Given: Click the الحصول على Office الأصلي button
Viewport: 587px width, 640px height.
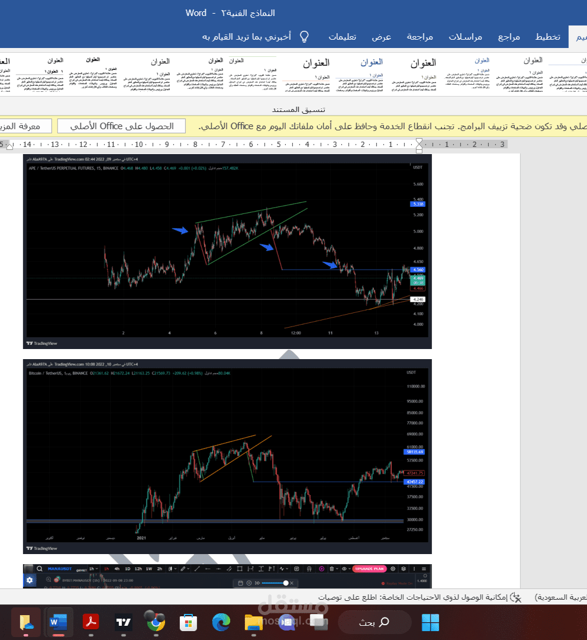Looking at the screenshot, I should pos(121,126).
